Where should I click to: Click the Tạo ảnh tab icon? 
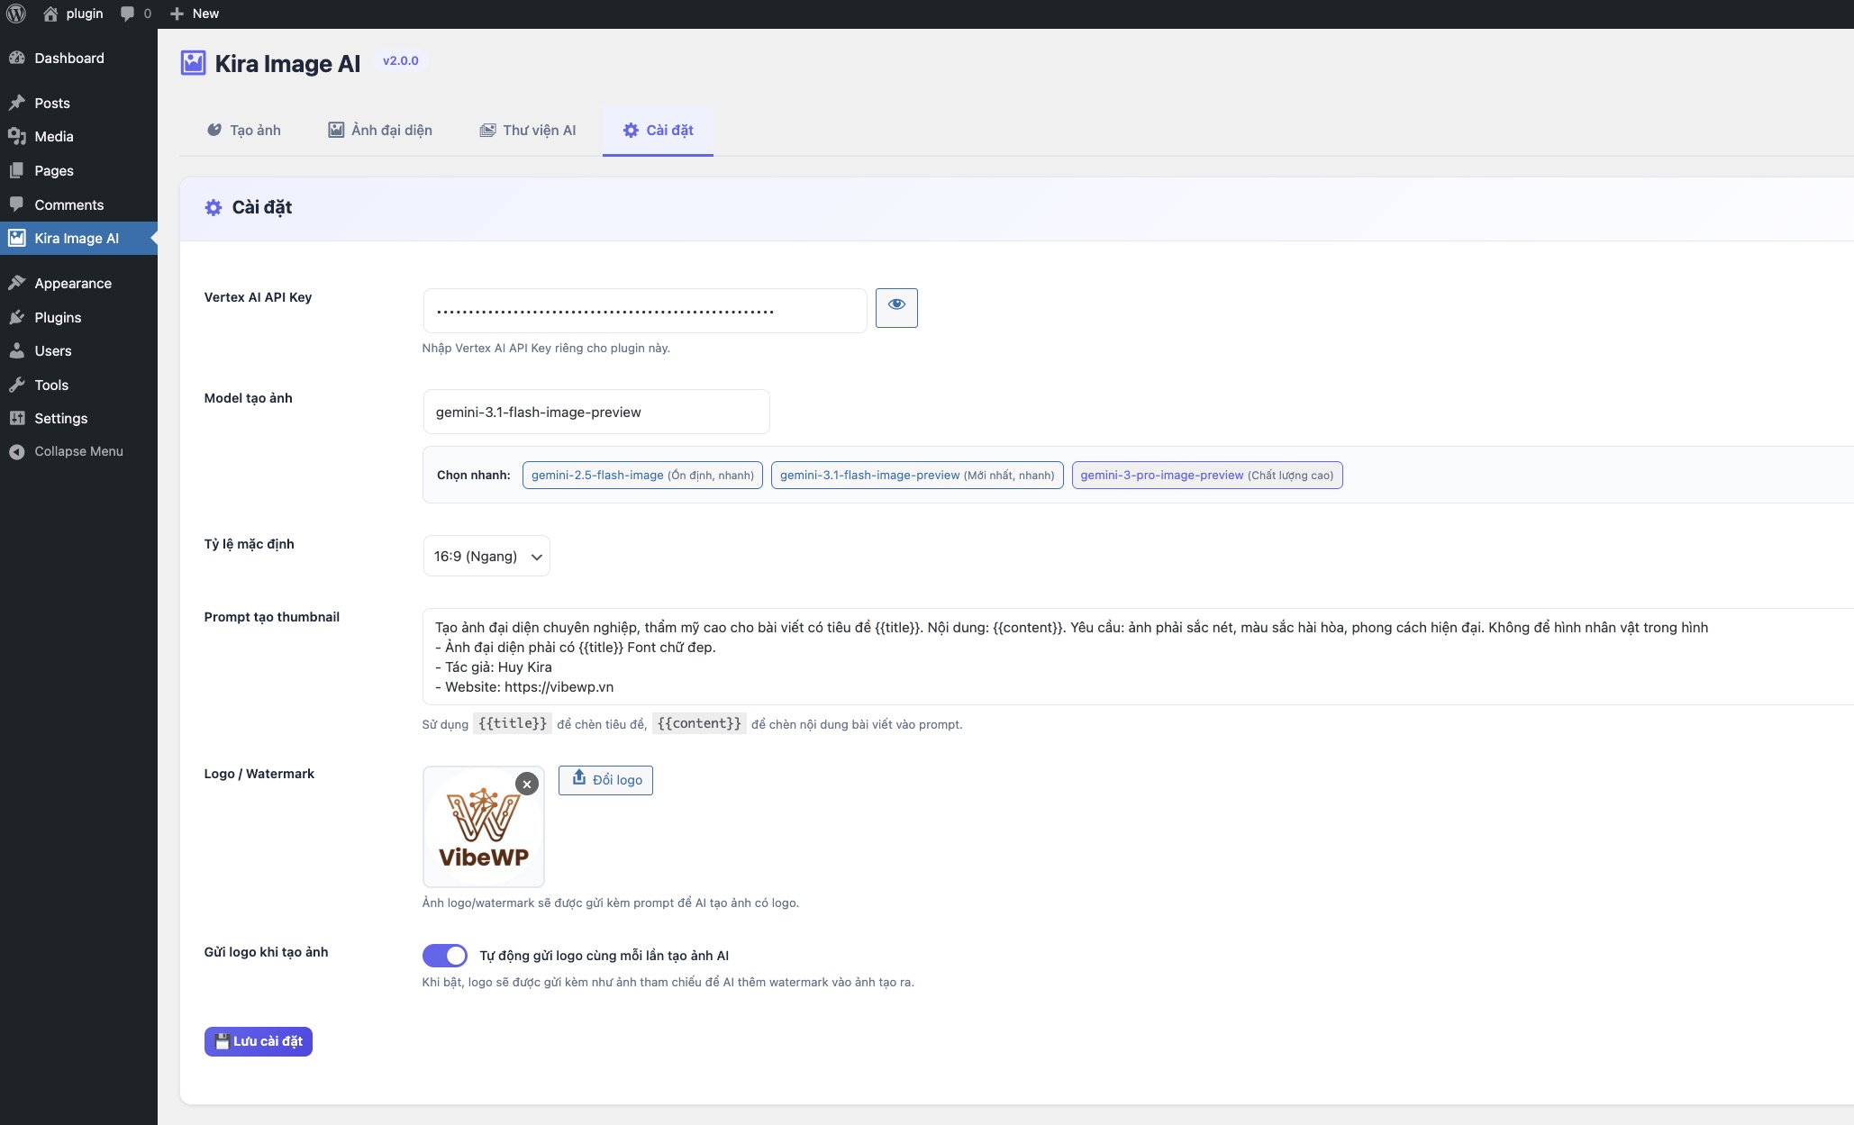pos(214,130)
